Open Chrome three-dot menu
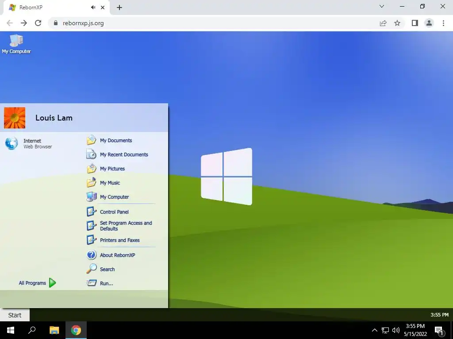 point(443,23)
